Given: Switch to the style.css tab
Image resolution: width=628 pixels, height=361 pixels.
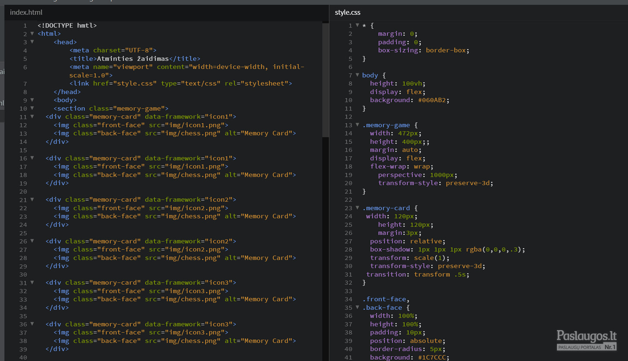Looking at the screenshot, I should [348, 13].
